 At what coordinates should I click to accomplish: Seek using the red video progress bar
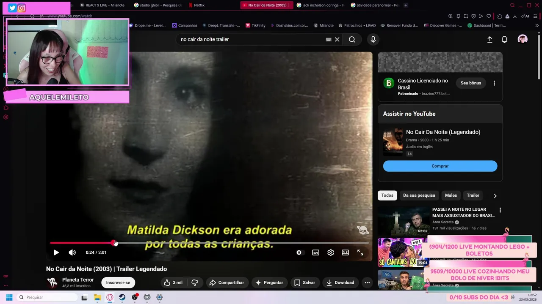pyautogui.click(x=209, y=243)
